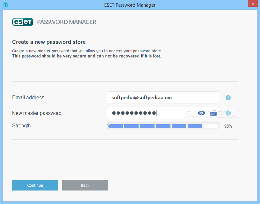Click the app icon in title bar
The width and height of the screenshot is (260, 204).
click(x=6, y=5)
